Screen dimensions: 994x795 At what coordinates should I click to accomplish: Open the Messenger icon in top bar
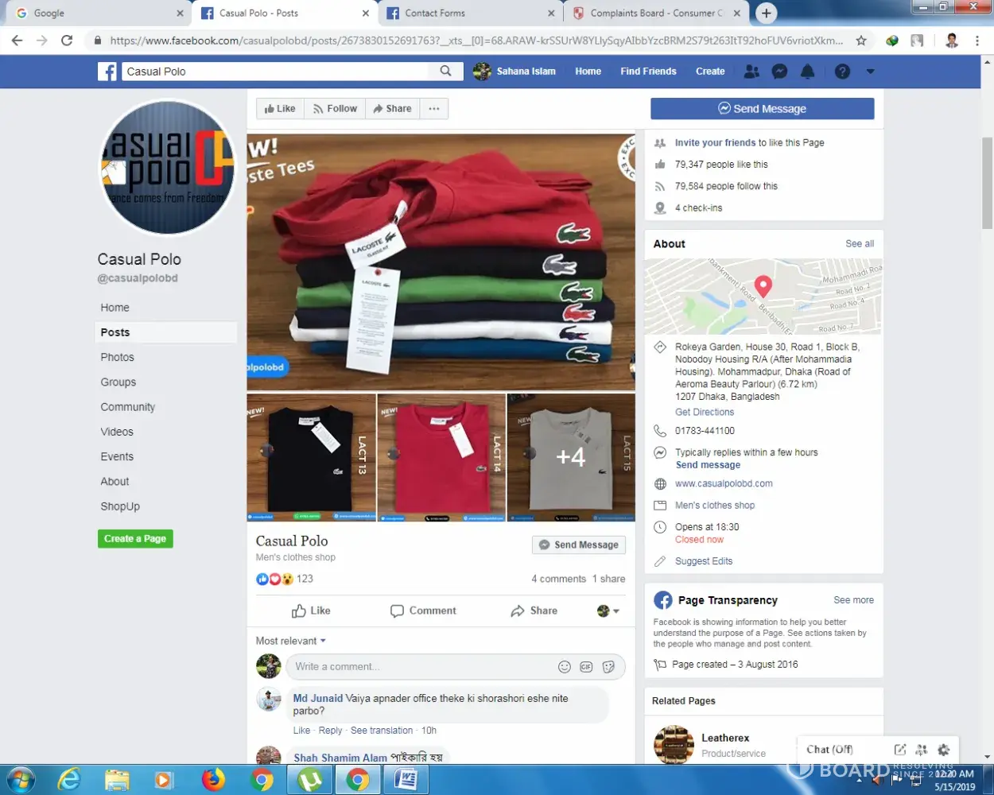(x=780, y=72)
